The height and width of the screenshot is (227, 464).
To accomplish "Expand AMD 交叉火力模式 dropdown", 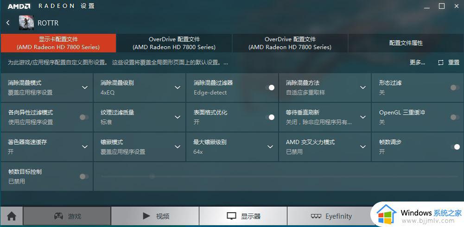I will pos(363,146).
